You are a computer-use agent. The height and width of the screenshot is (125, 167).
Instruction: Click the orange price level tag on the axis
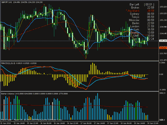click(x=163, y=48)
